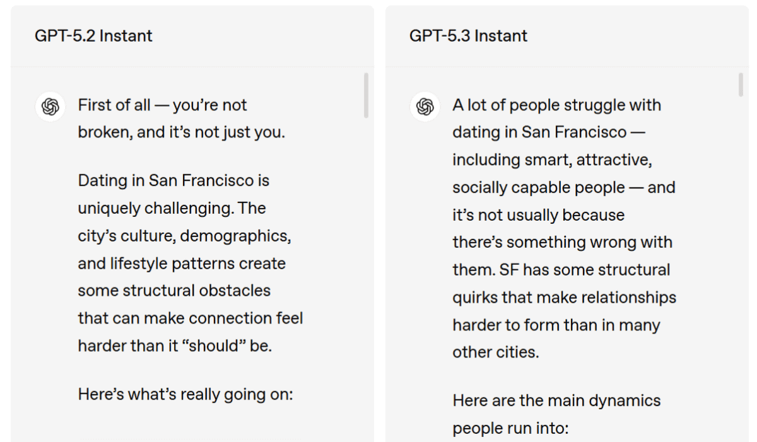This screenshot has height=442, width=757.
Task: Click the "uniquely challenging. The" line
Action: point(172,208)
